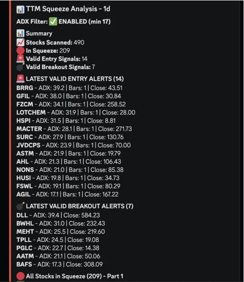
Task: Click the rising chart icon beside Stocks Scanned
Action: pos(20,42)
